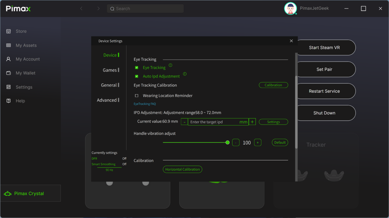389x218 pixels.
Task: Open My Assets grid icon
Action: pyautogui.click(x=9, y=45)
